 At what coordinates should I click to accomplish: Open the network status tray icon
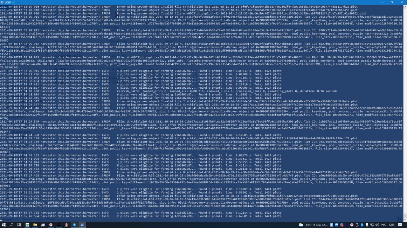[x=372, y=225]
